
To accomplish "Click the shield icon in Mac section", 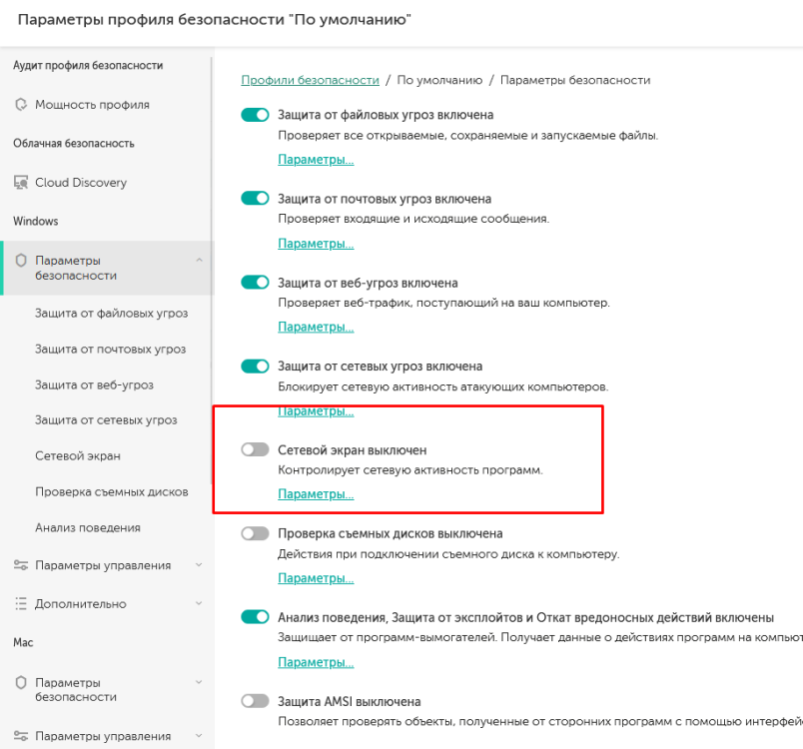I will pos(21,682).
